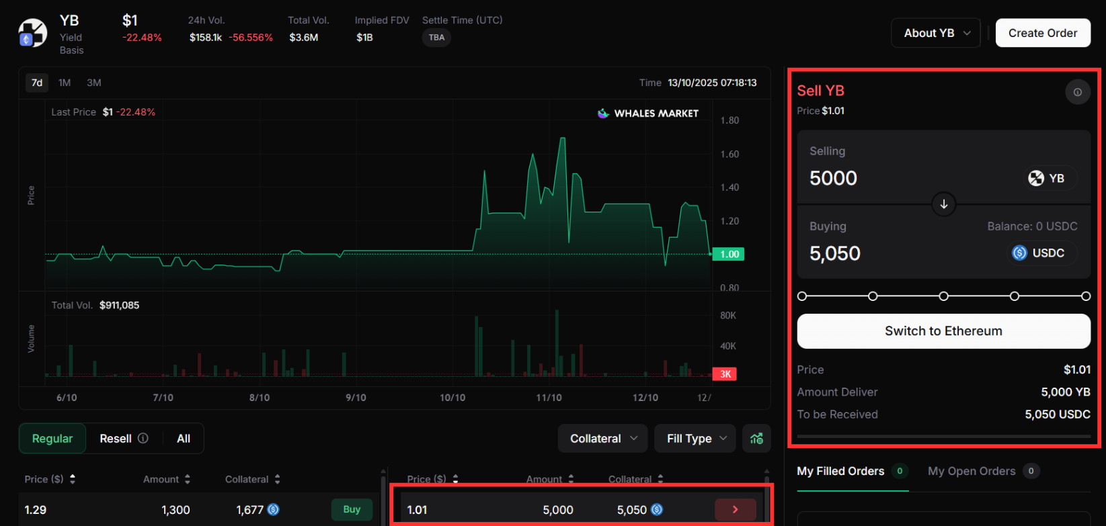Select the 7d chart range

37,83
